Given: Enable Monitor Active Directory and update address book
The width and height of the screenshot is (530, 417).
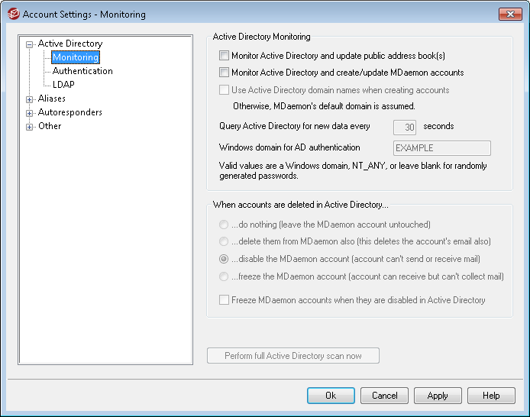Looking at the screenshot, I should [224, 56].
